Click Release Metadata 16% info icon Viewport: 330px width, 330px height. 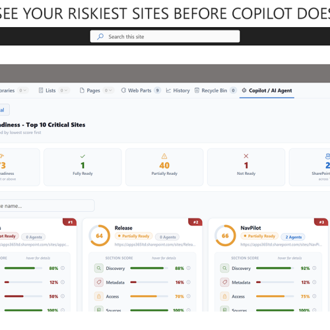[x=189, y=282]
